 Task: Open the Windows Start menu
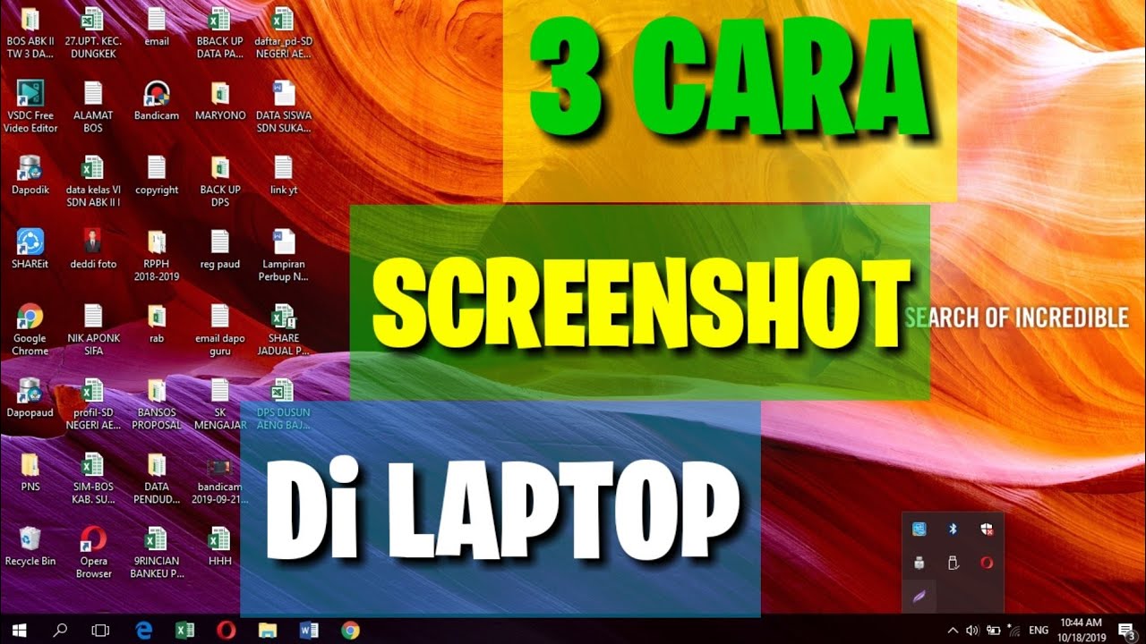click(x=19, y=630)
